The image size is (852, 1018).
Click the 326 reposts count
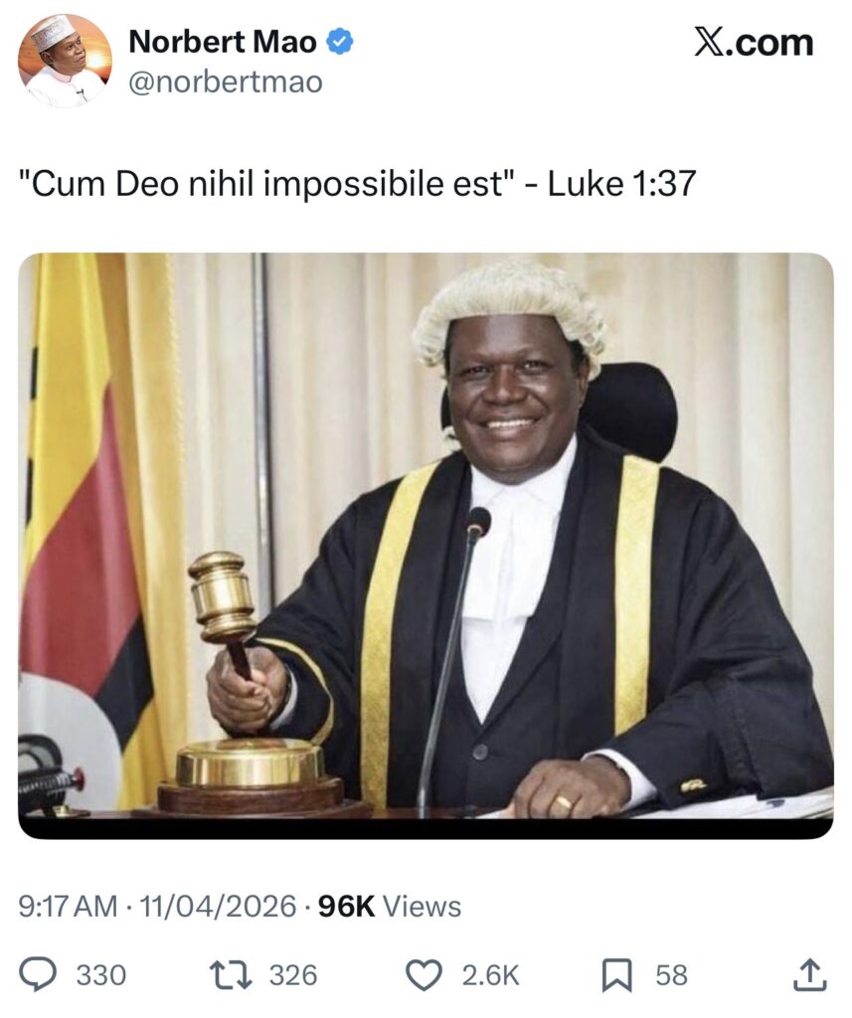[x=293, y=976]
